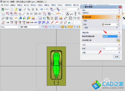Click the Delete X icon
This screenshot has height=91, width=125.
point(37,9)
